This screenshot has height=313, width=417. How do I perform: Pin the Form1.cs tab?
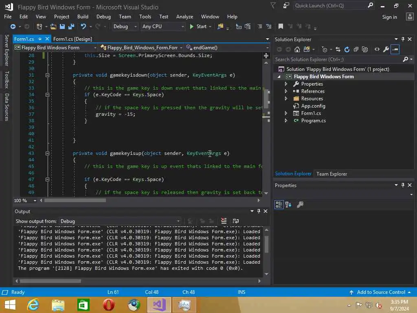(x=40, y=39)
